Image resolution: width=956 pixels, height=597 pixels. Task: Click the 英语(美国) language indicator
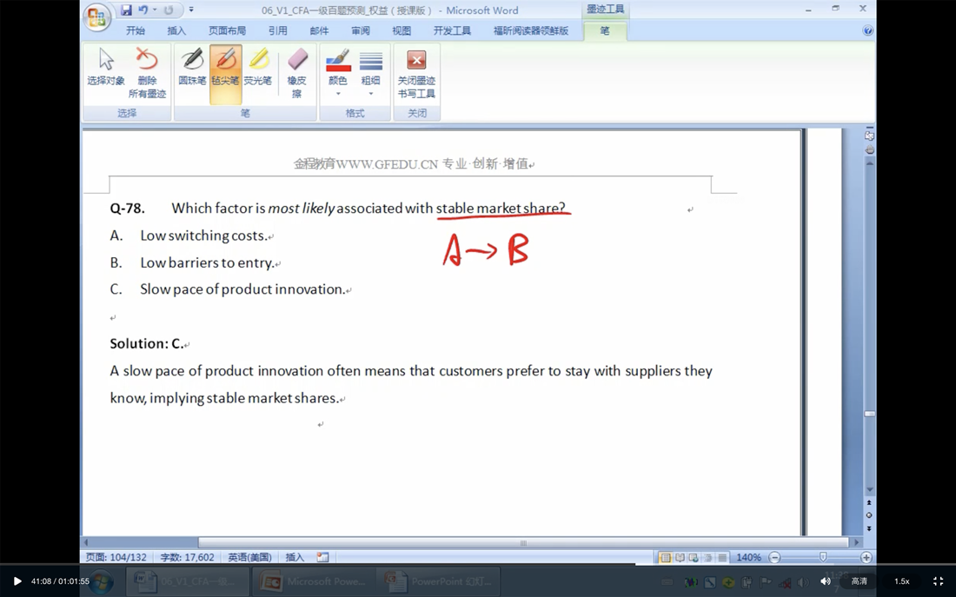[249, 557]
